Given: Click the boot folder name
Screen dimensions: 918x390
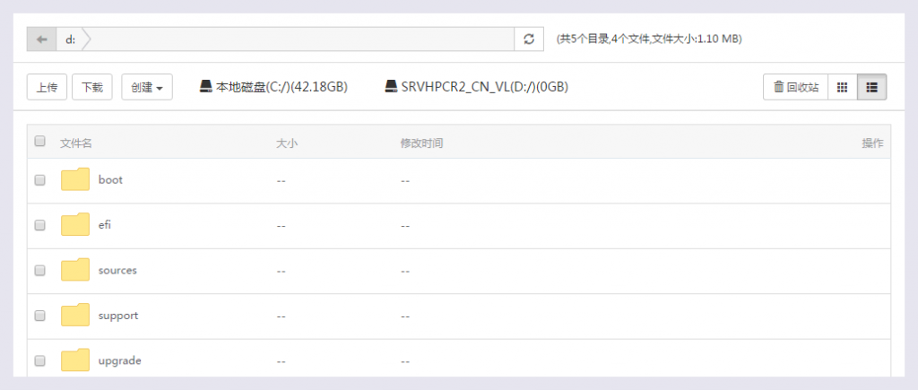Looking at the screenshot, I should pos(110,180).
